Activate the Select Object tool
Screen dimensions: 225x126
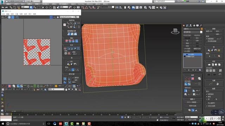[x=31, y=7]
